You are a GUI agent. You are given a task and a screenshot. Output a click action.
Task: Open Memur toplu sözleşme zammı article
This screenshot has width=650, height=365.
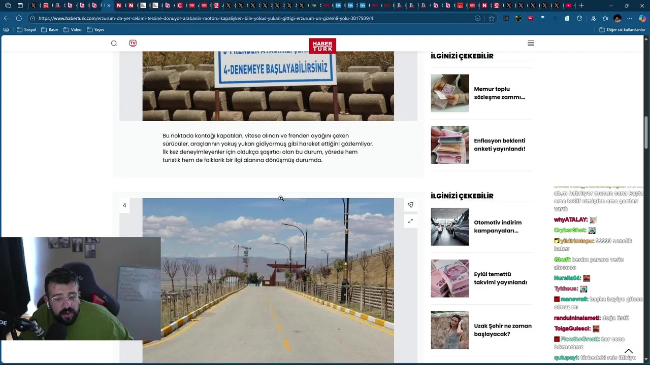(x=499, y=93)
